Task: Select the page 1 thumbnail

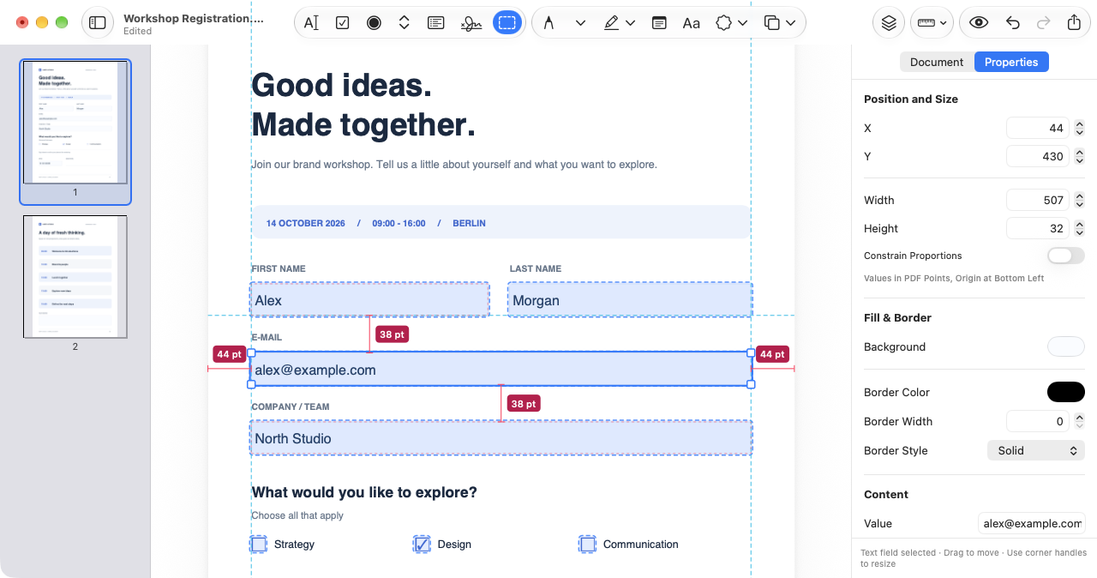Action: [75, 122]
